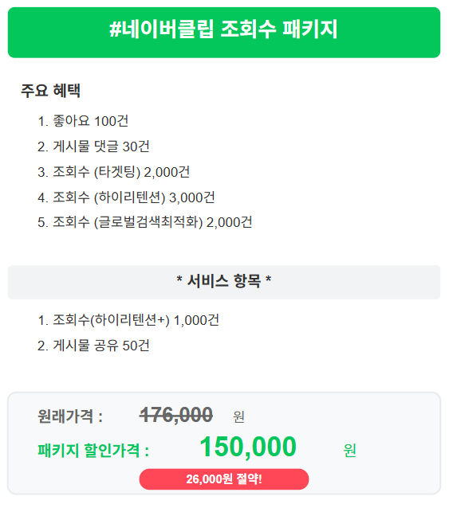Screen dimensions: 449x508
Task: Click list number 2 beside 게시물 공유
Action: (43, 346)
